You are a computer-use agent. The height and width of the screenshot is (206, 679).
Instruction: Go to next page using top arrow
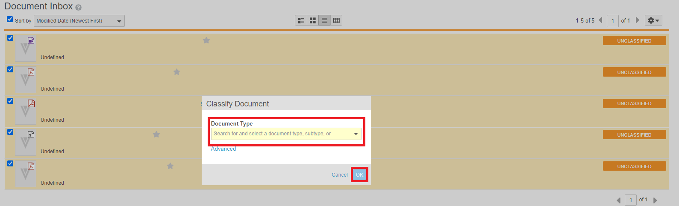638,20
